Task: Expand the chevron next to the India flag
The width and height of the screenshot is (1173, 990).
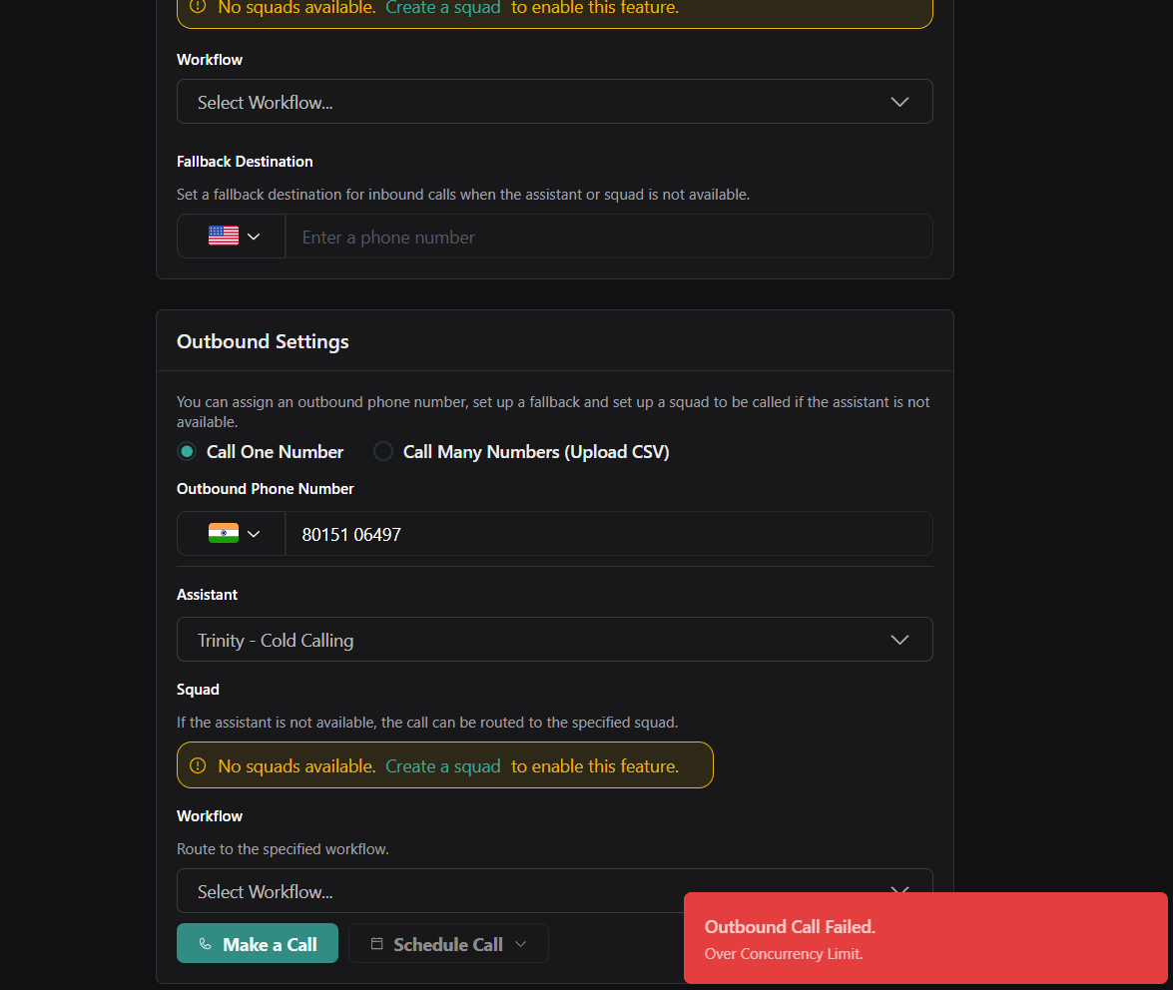Action: tap(254, 534)
